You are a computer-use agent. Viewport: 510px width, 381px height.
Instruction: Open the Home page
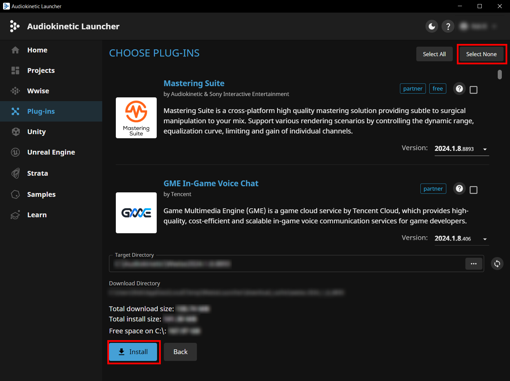51,50
